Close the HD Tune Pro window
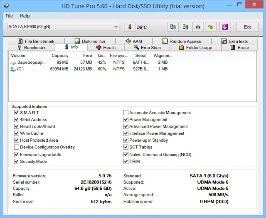 tap(254, 5)
